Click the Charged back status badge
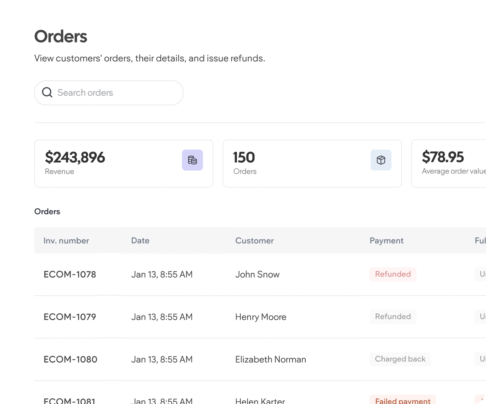The height and width of the screenshot is (404, 486). tap(400, 359)
